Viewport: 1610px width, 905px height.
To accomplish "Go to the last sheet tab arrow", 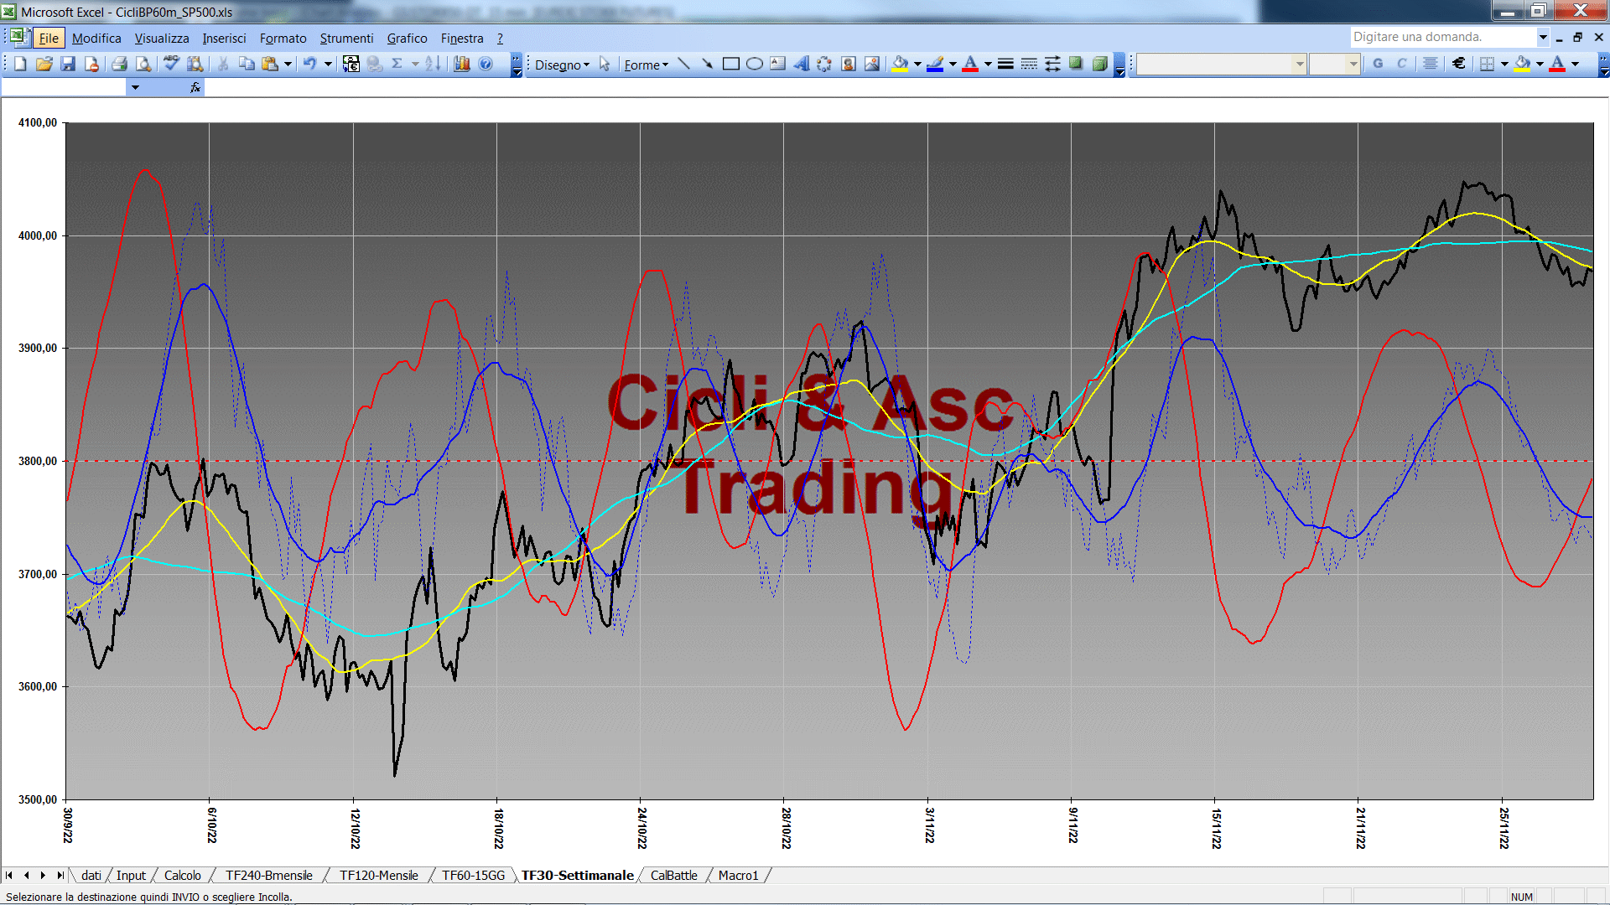I will coord(60,875).
